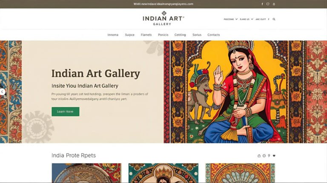Go to previous slide with left arrow
The width and height of the screenshot is (327, 183).
[2, 91]
